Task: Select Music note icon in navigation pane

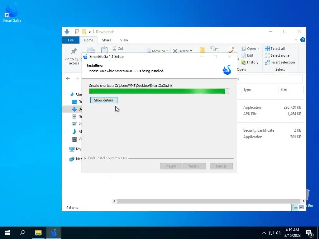Action: [74, 132]
